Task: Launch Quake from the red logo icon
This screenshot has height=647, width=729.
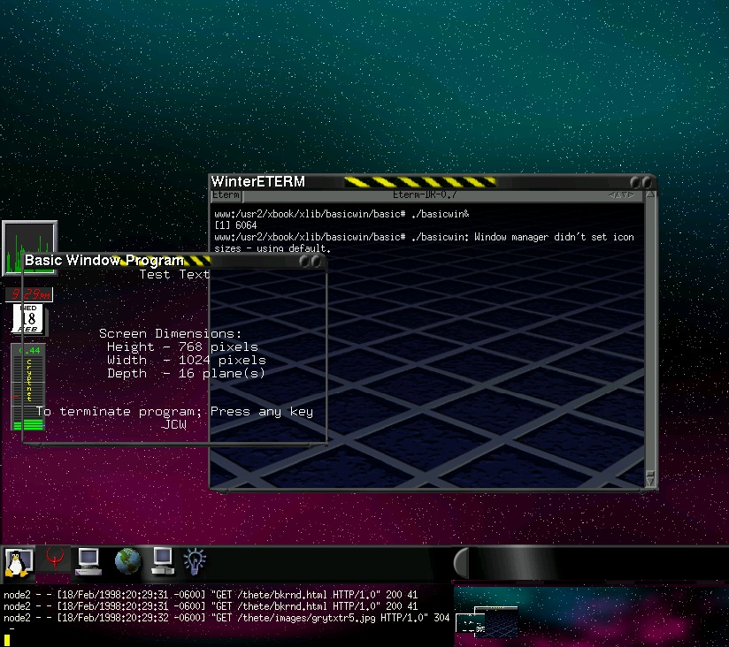Action: pos(56,559)
